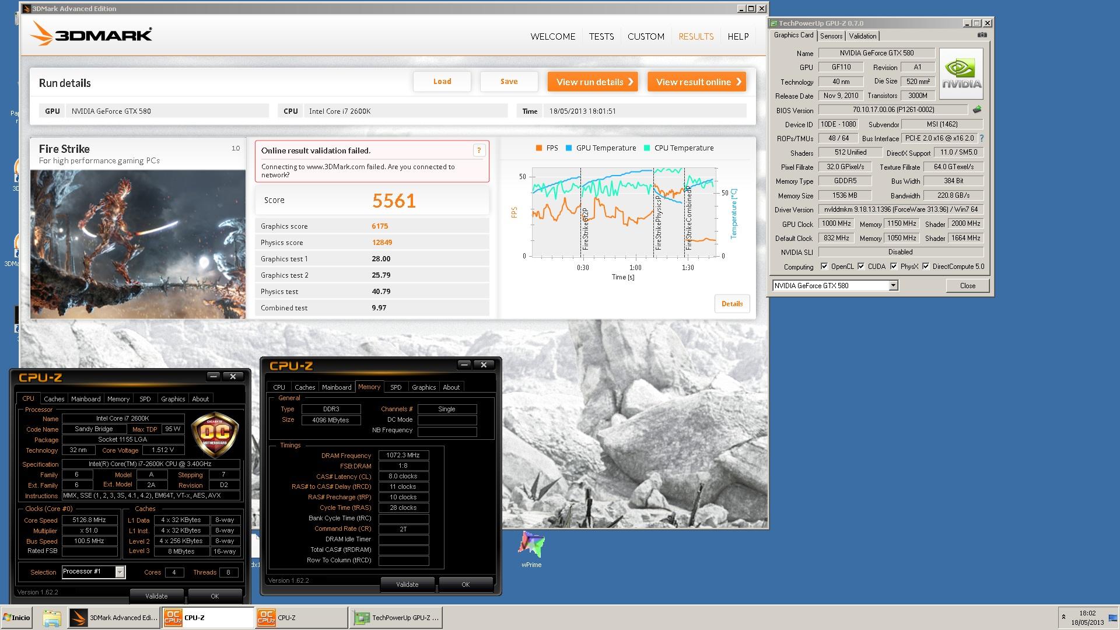Image resolution: width=1120 pixels, height=630 pixels.
Task: Click View result online button
Action: (x=696, y=82)
